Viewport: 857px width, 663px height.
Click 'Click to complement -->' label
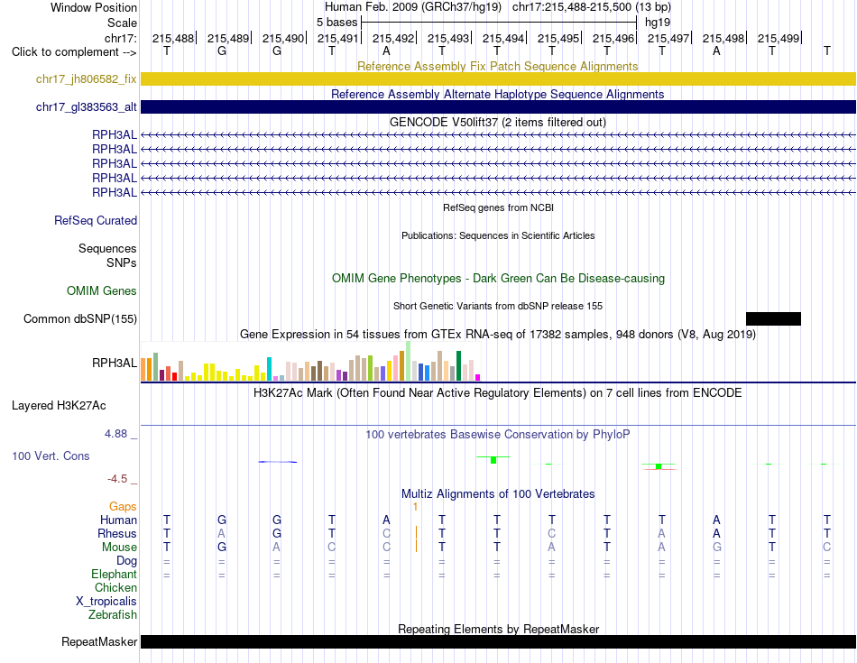[x=74, y=52]
